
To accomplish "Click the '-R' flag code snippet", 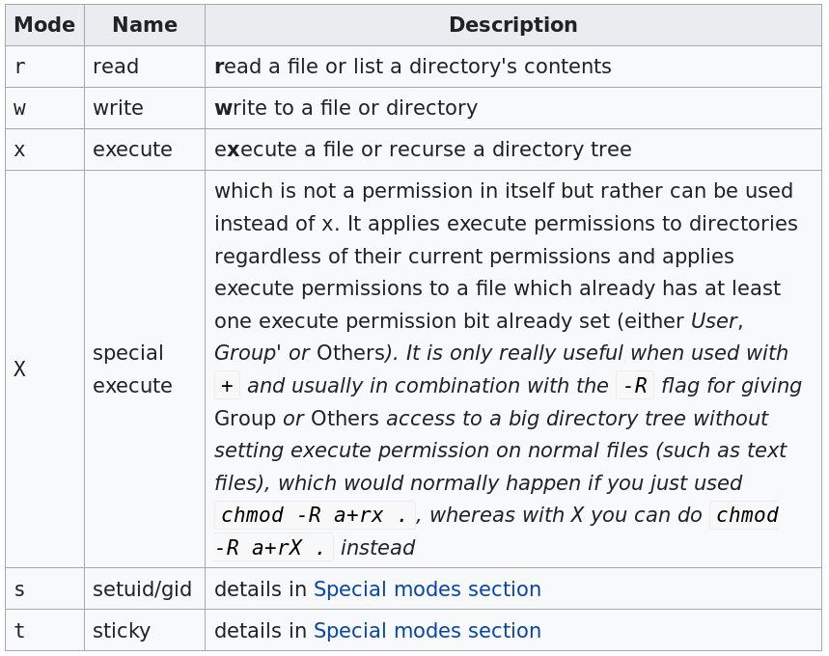I will point(634,386).
